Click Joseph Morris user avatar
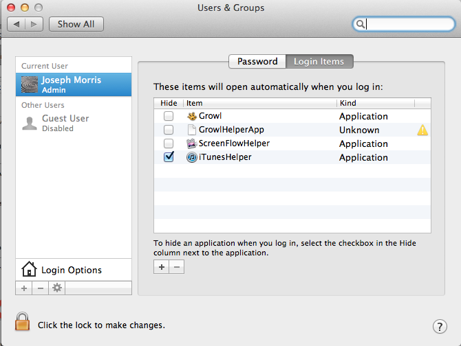The height and width of the screenshot is (346, 461). point(30,84)
